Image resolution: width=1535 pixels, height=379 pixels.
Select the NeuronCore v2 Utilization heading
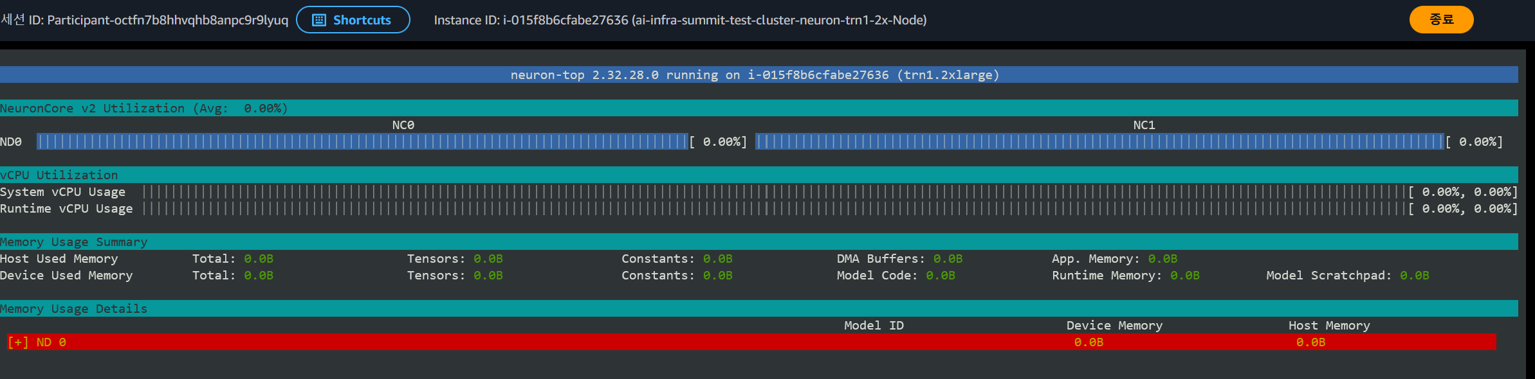[x=144, y=109]
